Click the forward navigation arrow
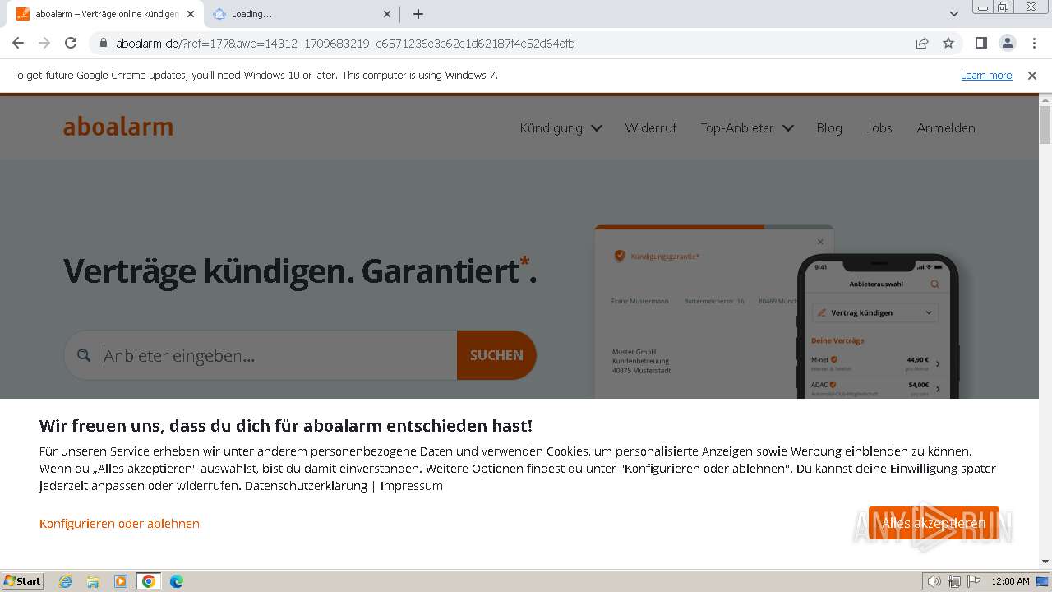The height and width of the screenshot is (592, 1052). [44, 43]
